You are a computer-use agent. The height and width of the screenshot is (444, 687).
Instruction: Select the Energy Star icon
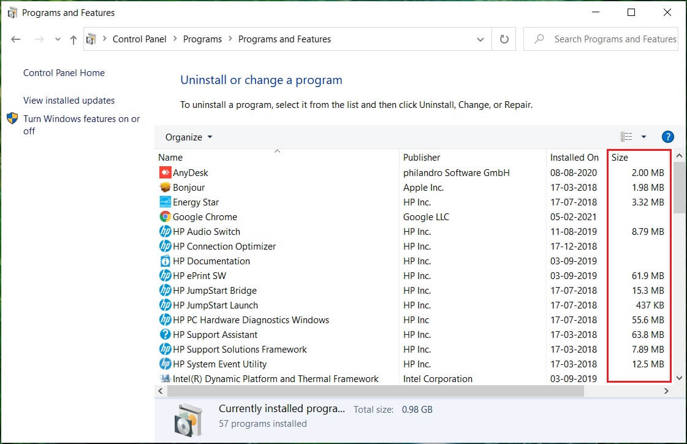point(165,202)
